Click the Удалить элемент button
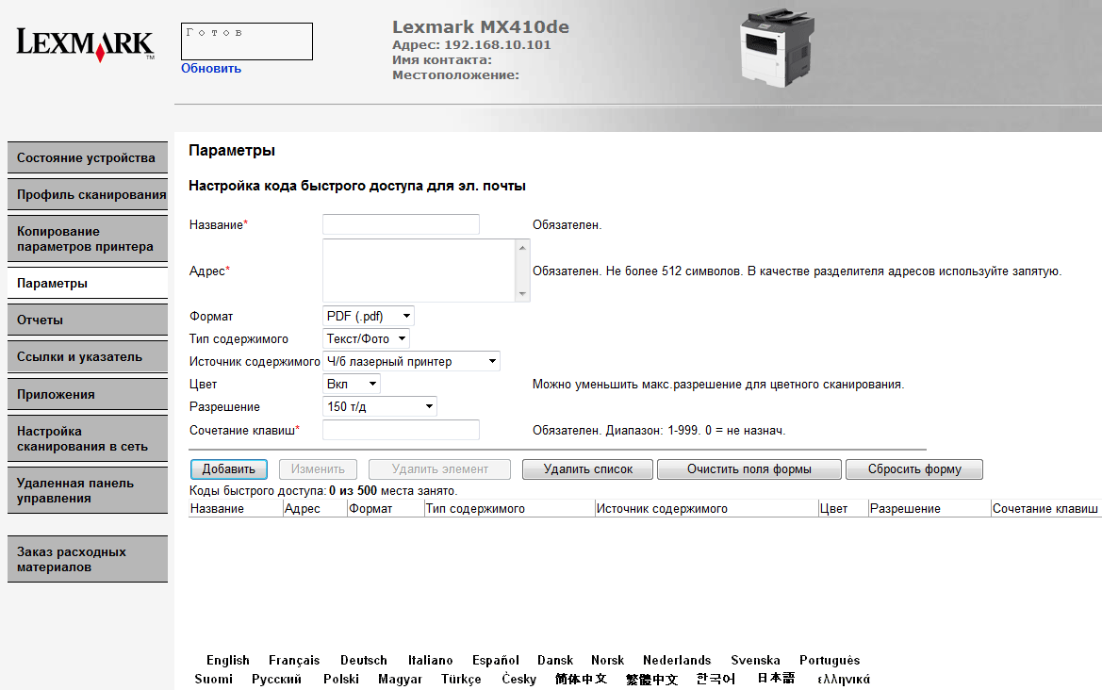 [440, 468]
